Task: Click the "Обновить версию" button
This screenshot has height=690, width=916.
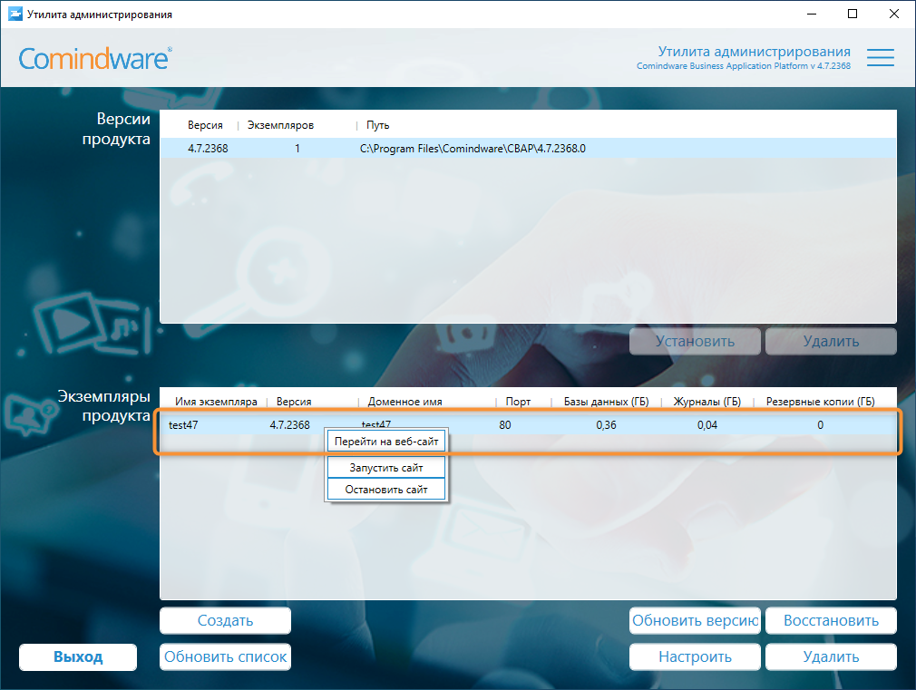Action: coord(695,620)
